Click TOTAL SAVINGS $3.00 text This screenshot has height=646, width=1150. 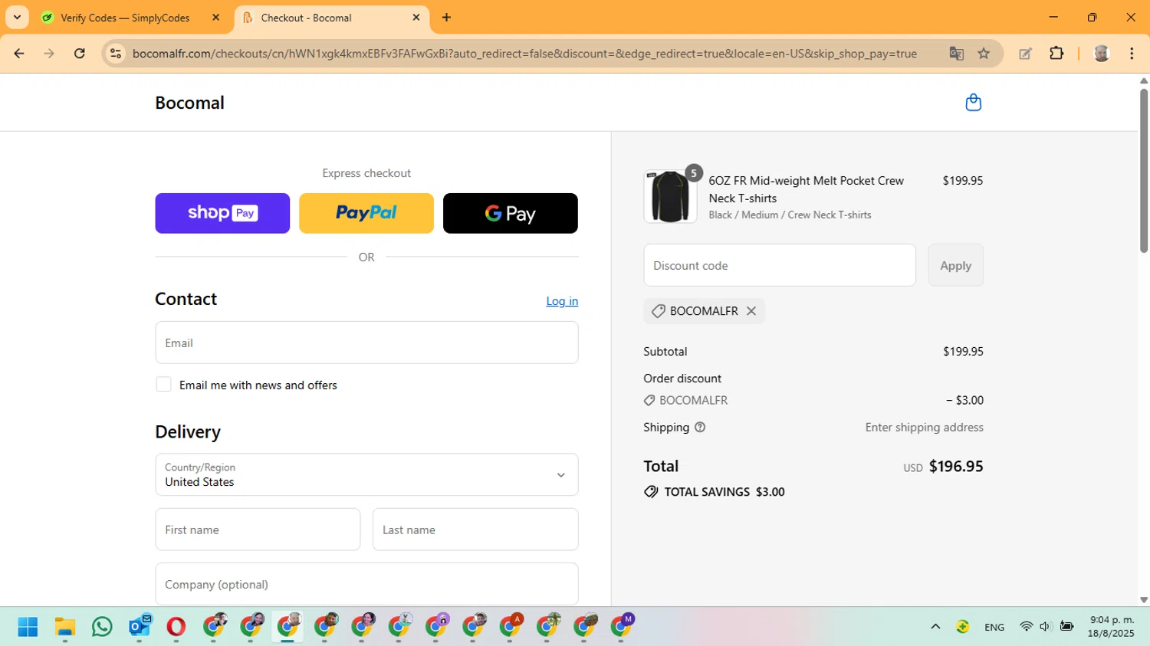pyautogui.click(x=724, y=492)
